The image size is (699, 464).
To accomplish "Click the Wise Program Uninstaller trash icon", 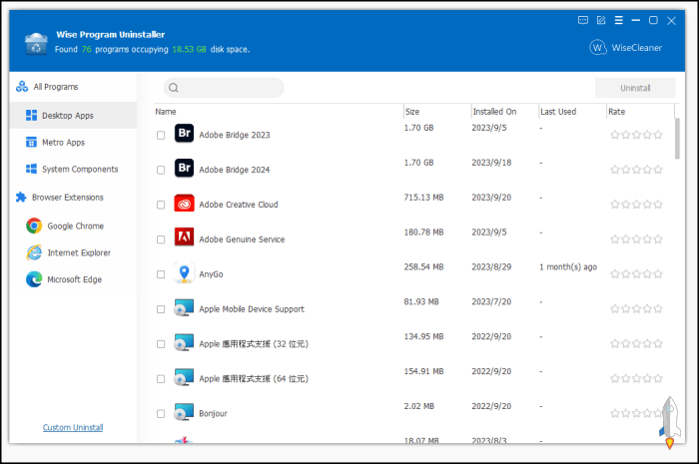I will pos(36,43).
